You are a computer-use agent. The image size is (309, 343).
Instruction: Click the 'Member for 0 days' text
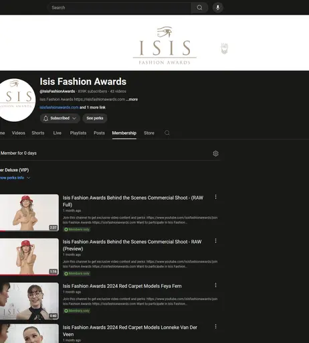point(18,153)
